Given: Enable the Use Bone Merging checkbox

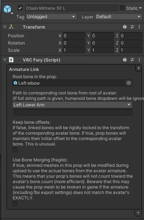Looking at the screenshot, I should (x=15, y=204).
